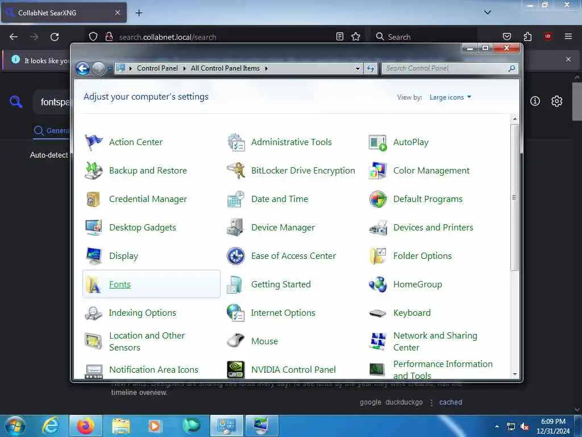Screen dimensions: 582x437
Task: Click the Control Panel back button
Action: (82, 69)
